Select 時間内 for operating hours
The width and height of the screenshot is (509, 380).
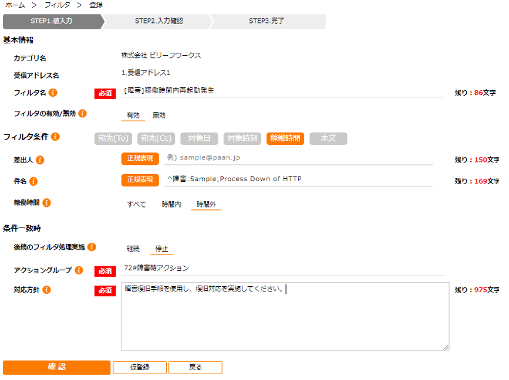point(171,204)
